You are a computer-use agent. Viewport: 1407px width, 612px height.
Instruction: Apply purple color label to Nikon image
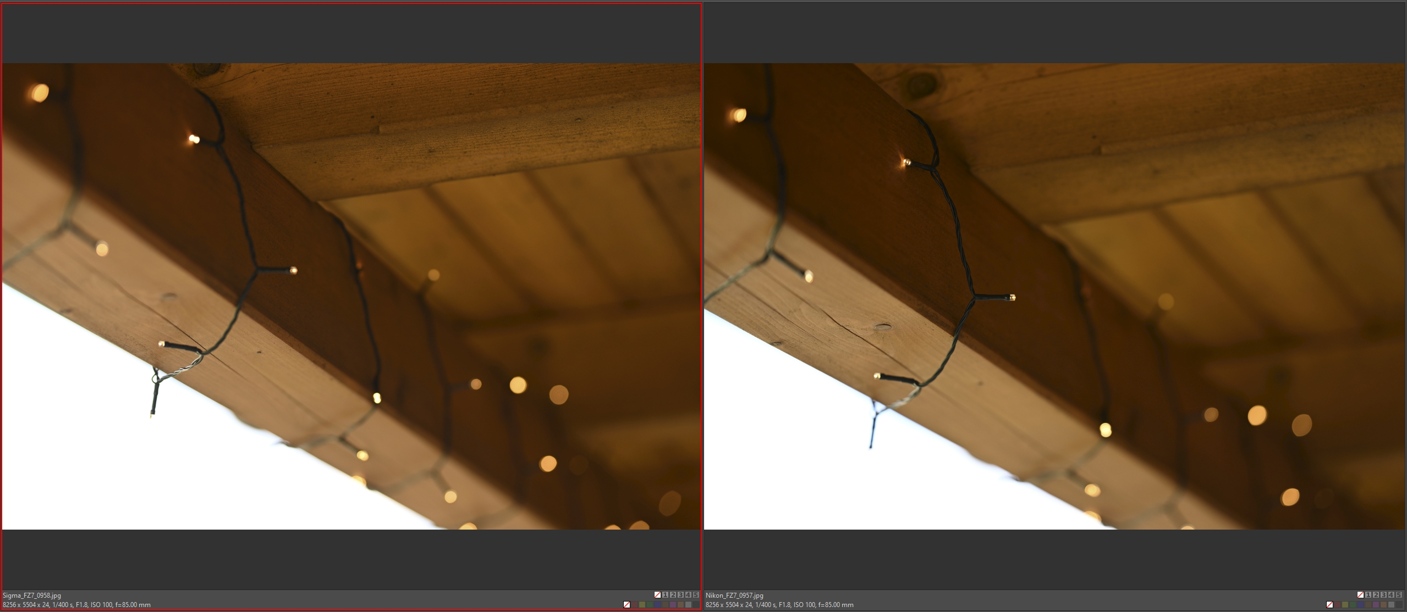tap(1376, 604)
